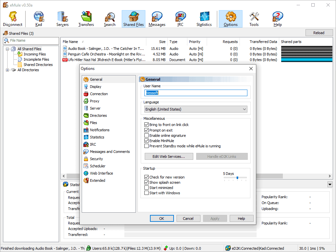This screenshot has width=336, height=252.
Task: Open the Help toolbar icon
Action: point(278,19)
